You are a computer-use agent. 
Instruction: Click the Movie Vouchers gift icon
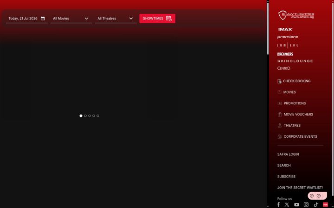(x=280, y=115)
